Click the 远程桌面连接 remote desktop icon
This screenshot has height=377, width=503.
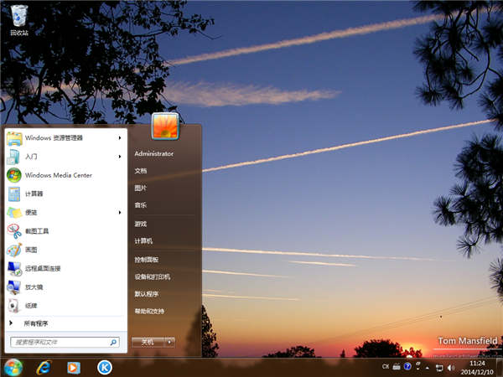click(14, 269)
